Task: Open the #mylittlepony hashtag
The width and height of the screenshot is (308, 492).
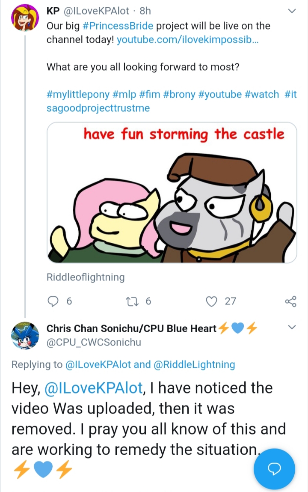Action: [78, 94]
